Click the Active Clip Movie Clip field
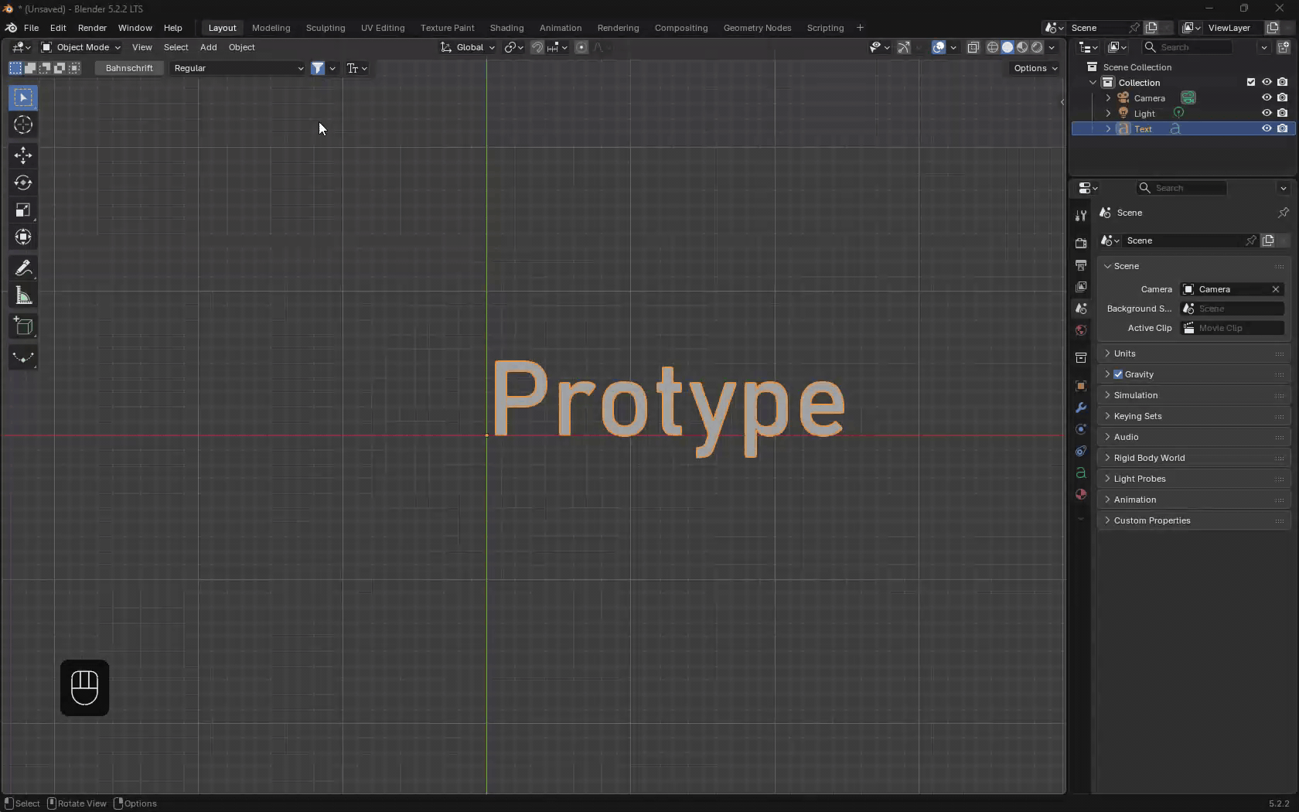 coord(1233,328)
